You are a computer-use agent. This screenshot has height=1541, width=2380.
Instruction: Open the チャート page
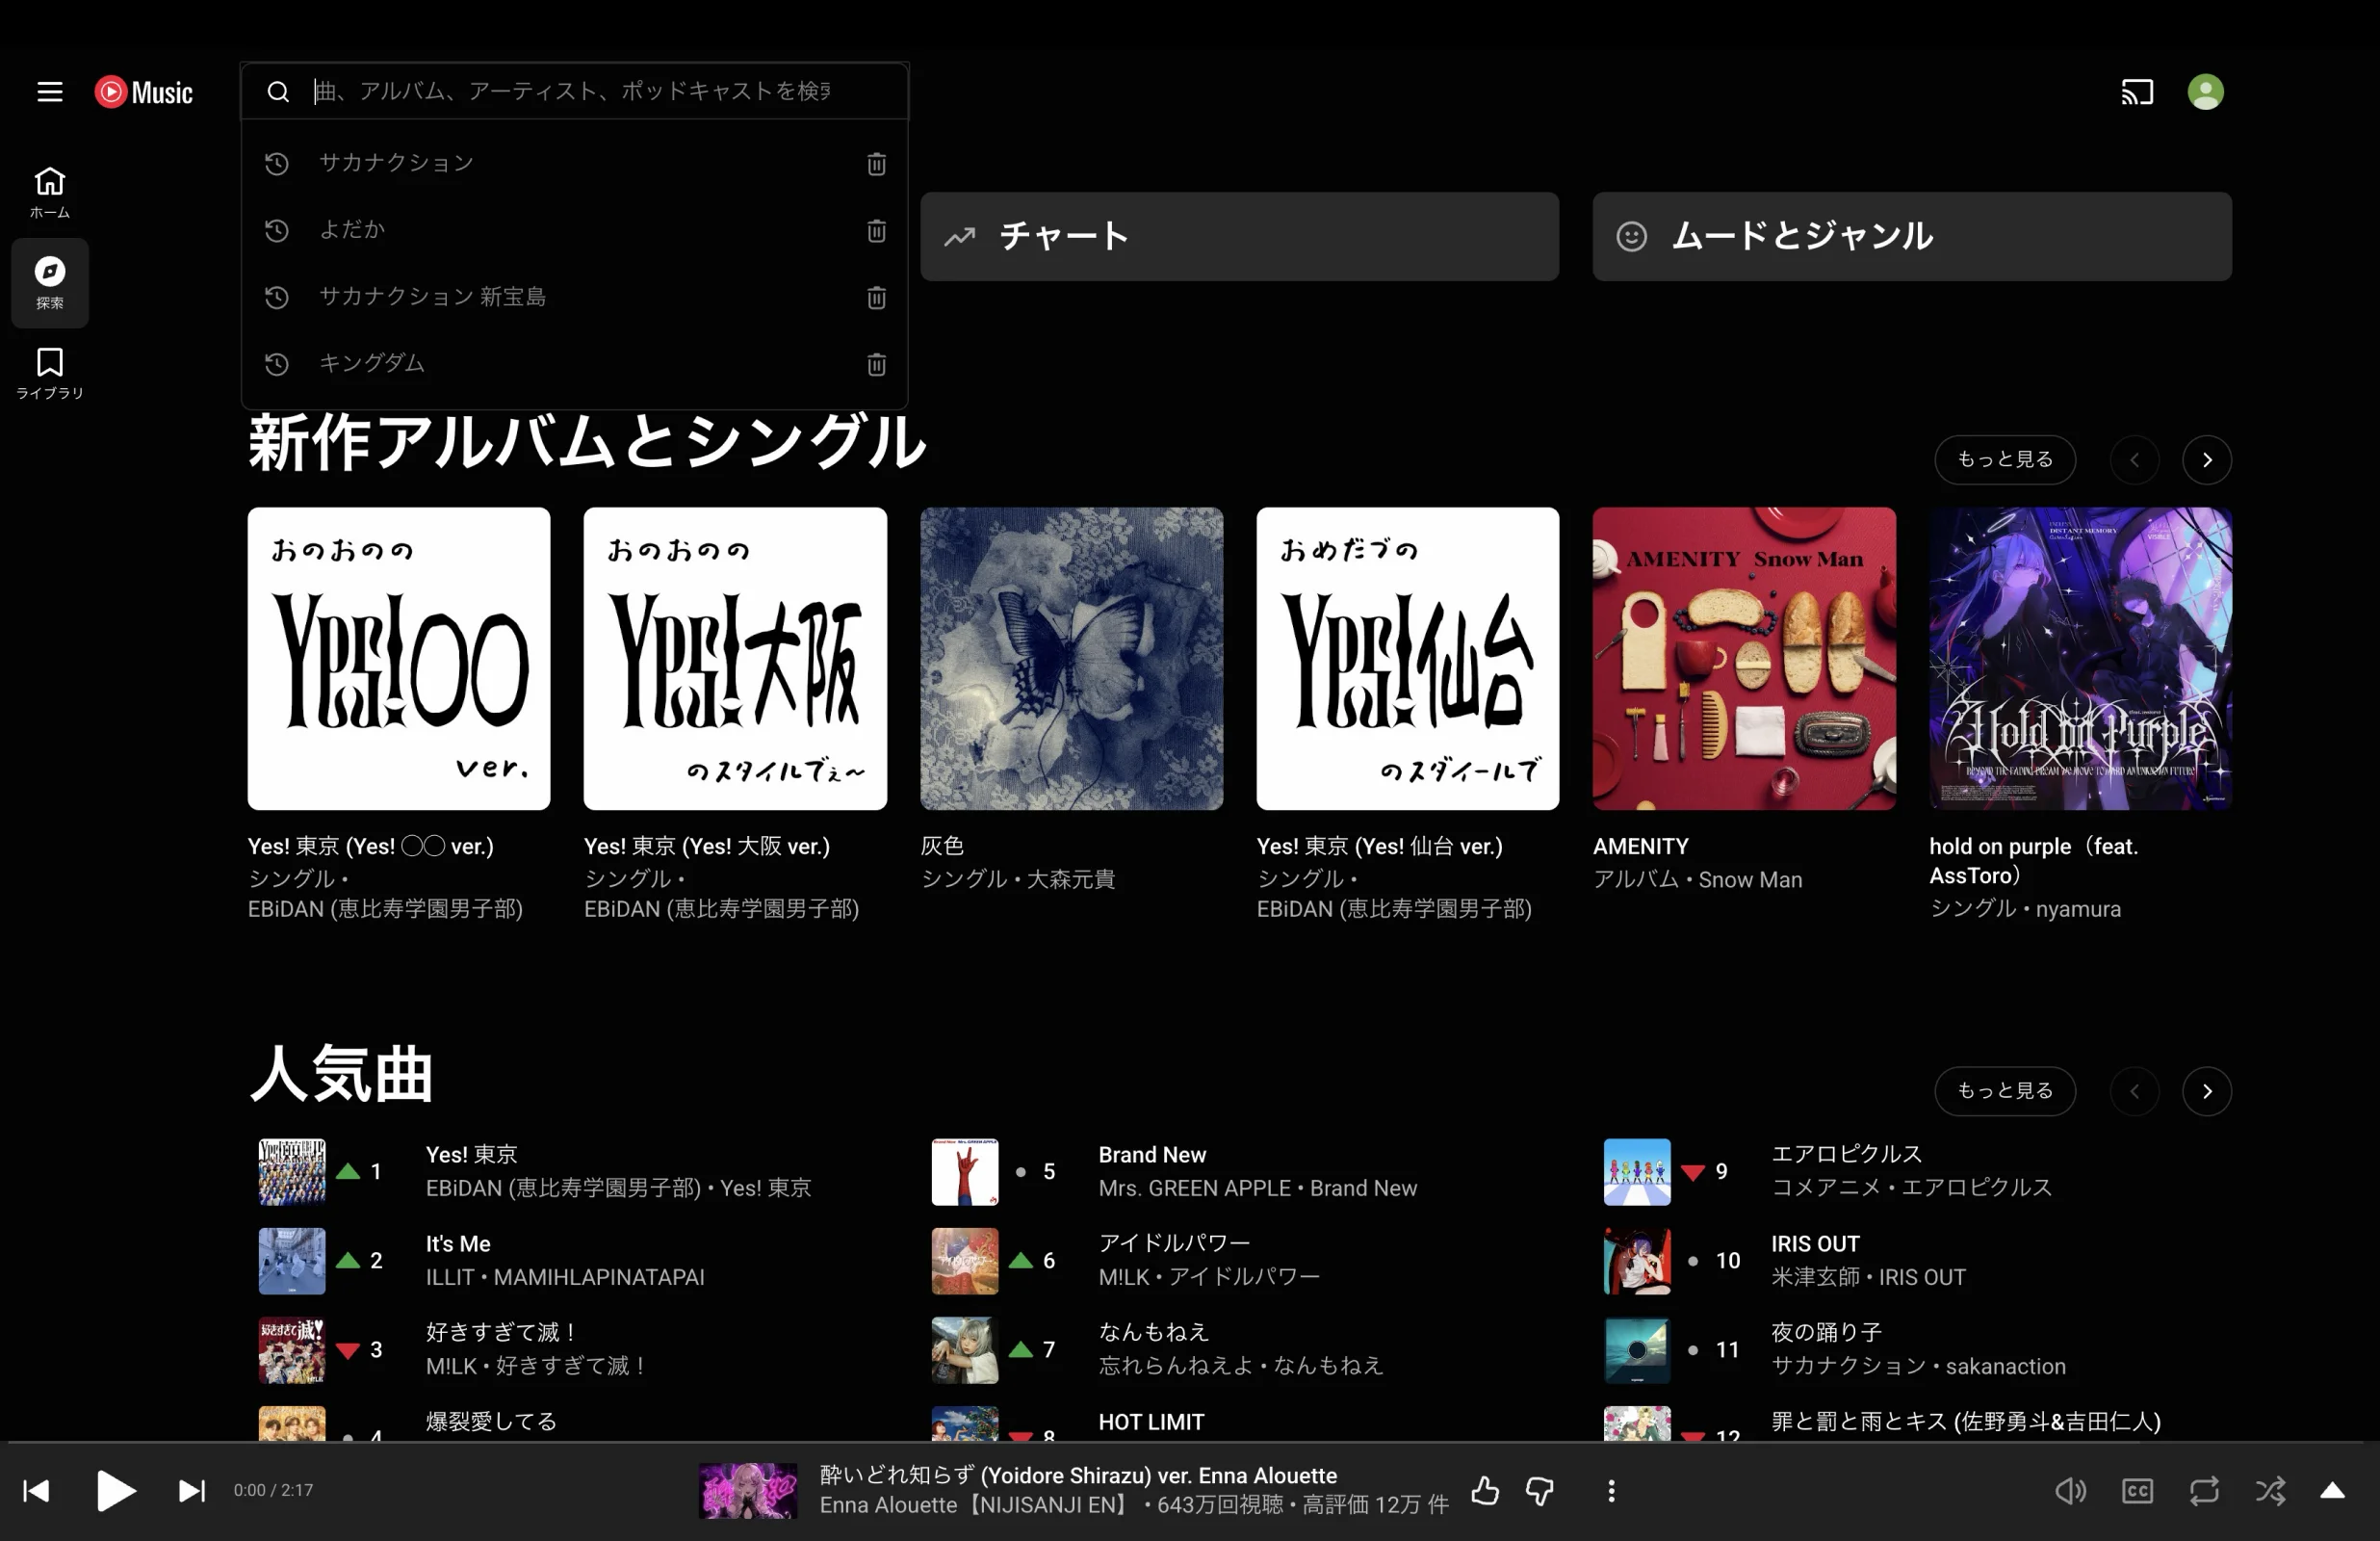1239,236
